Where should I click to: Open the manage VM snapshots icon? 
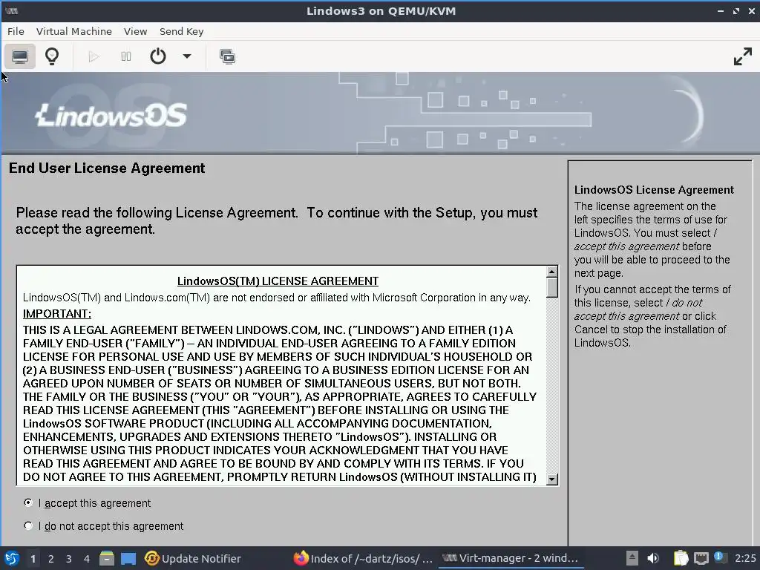(x=227, y=56)
